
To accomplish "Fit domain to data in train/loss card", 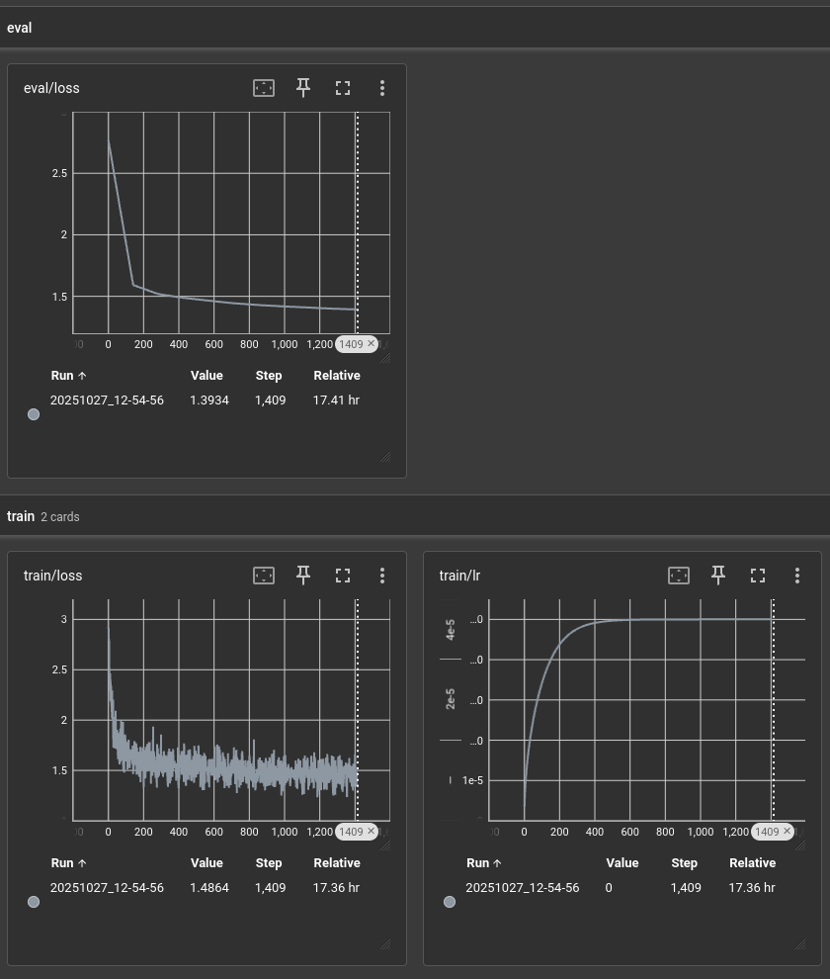I will pyautogui.click(x=264, y=576).
